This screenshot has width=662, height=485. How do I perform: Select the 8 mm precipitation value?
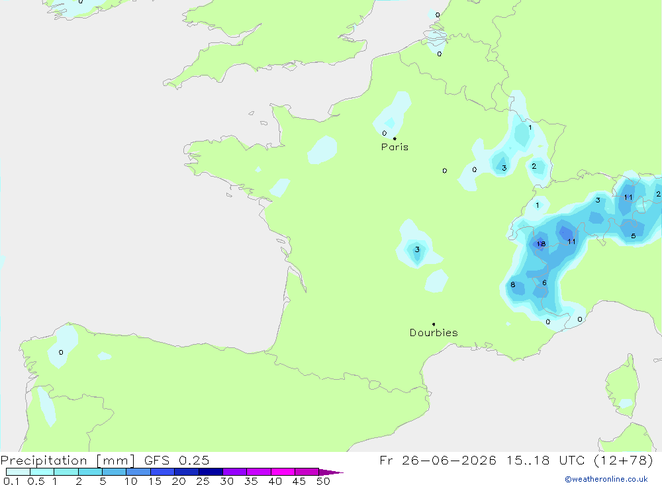513,285
